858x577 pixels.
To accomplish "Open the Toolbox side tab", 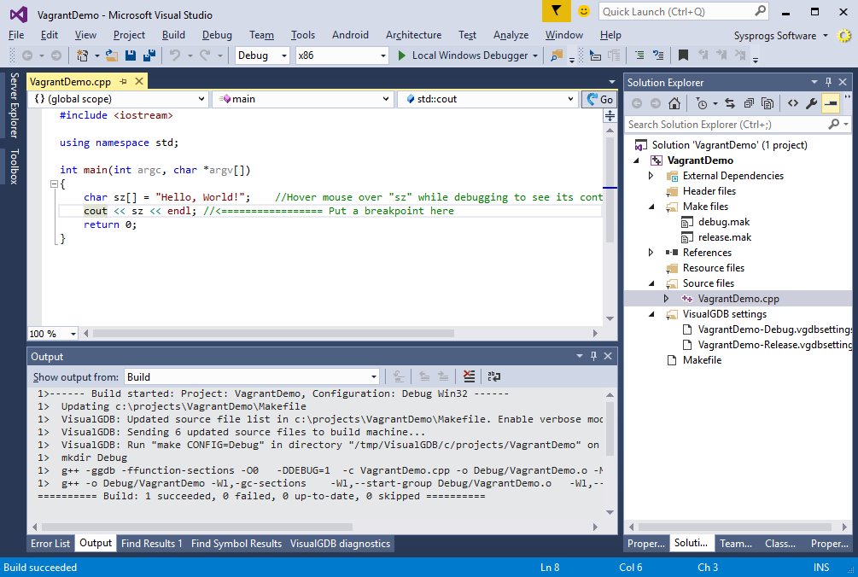I will tap(14, 166).
